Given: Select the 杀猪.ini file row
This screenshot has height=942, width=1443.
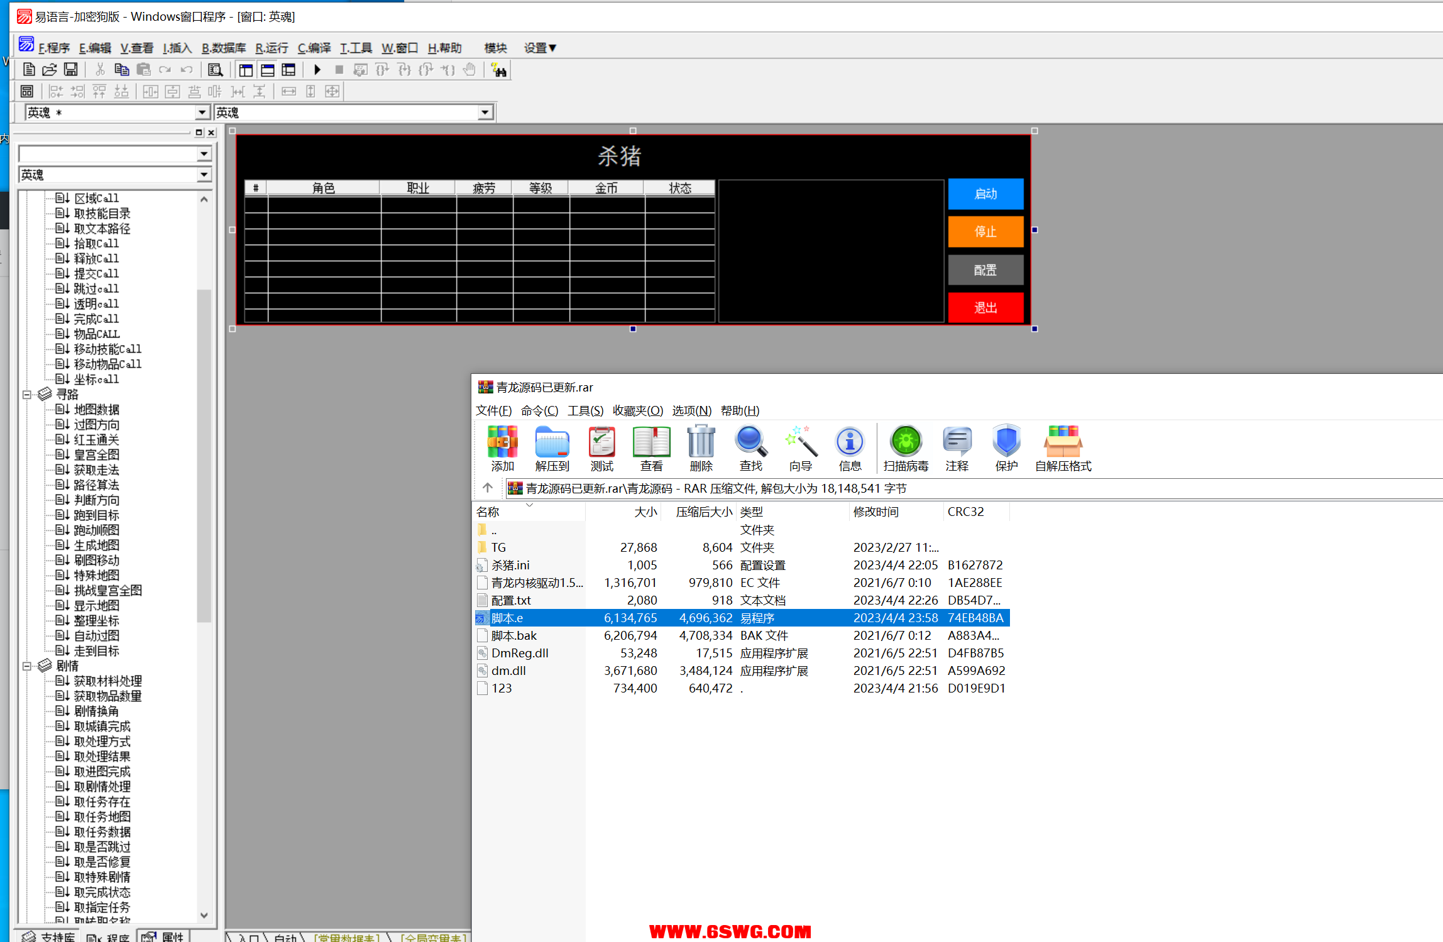Looking at the screenshot, I should click(x=742, y=566).
